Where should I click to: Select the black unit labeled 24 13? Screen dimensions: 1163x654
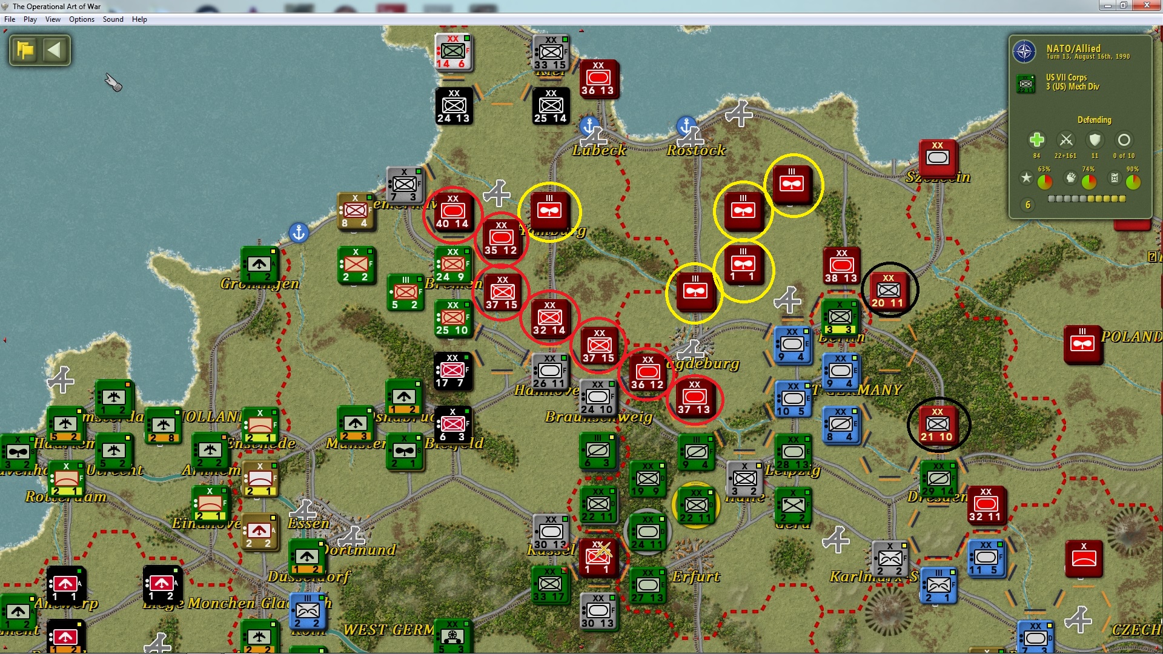click(454, 106)
